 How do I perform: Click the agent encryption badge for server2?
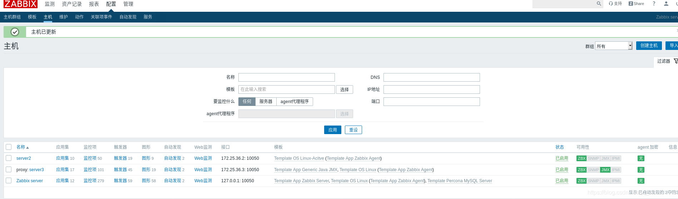click(641, 158)
